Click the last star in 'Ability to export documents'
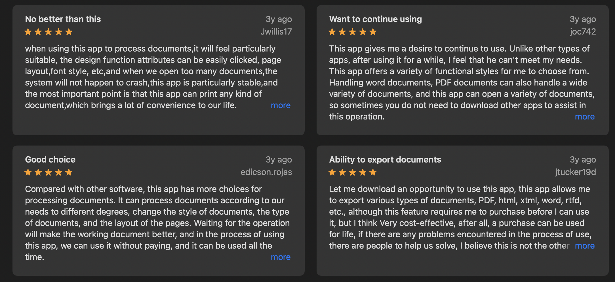Image resolution: width=615 pixels, height=282 pixels. click(373, 172)
